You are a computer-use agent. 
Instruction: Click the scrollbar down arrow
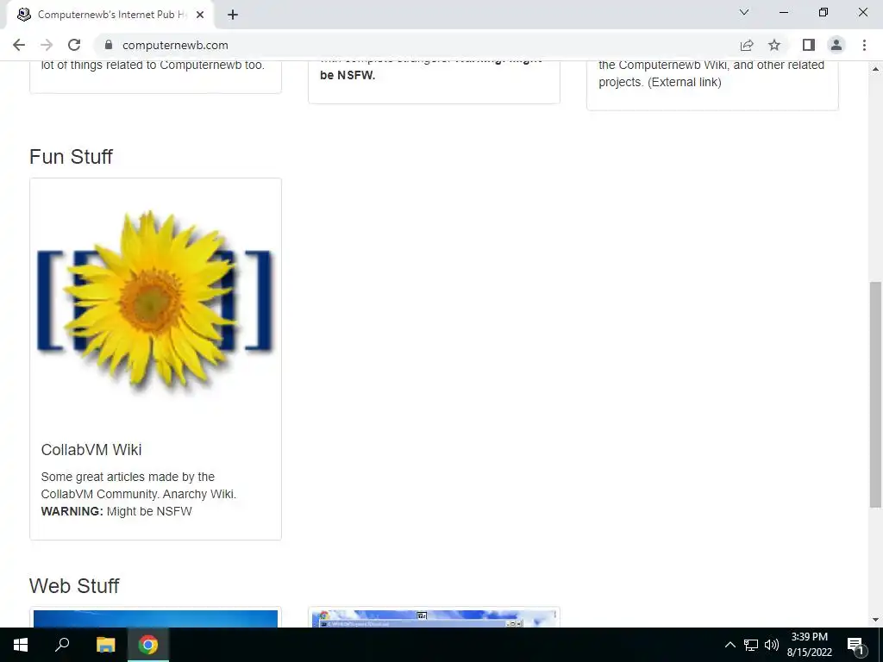click(875, 620)
